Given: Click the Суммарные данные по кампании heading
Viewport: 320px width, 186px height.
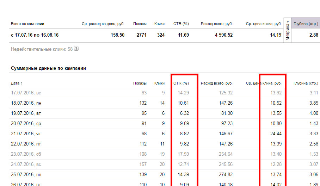Looking at the screenshot, I should (x=48, y=68).
